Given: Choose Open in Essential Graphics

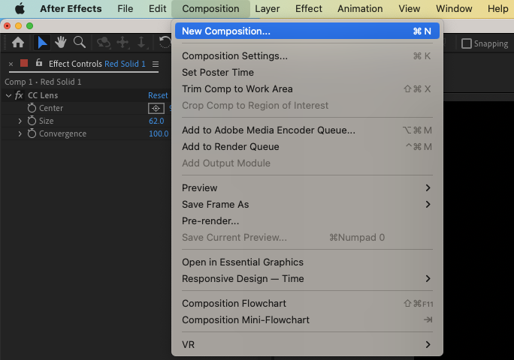Looking at the screenshot, I should tap(307, 262).
